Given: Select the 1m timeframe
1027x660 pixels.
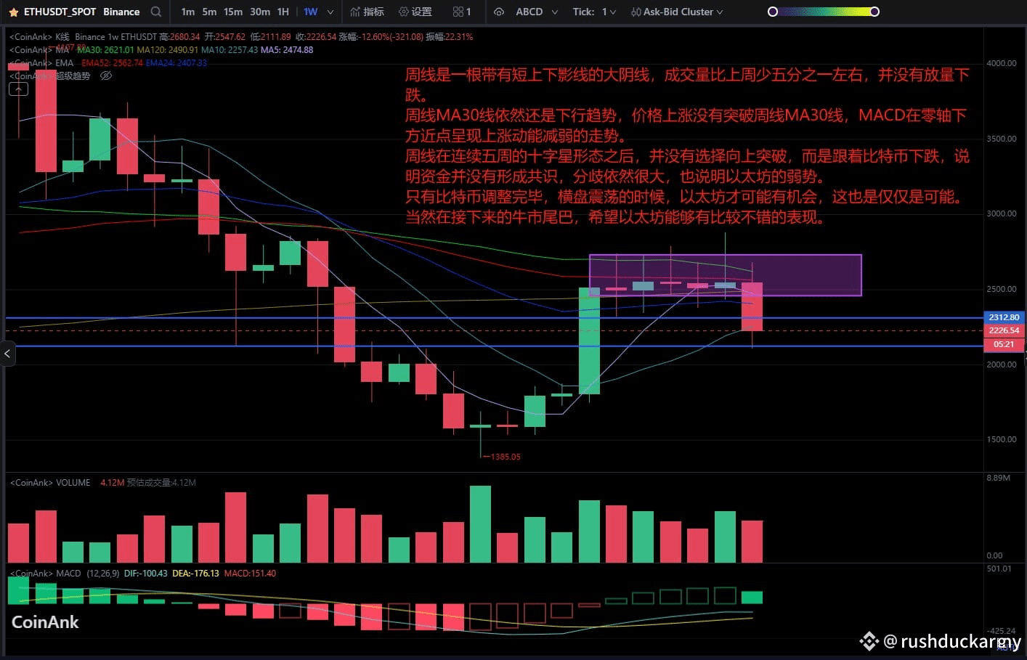Looking at the screenshot, I should 188,12.
